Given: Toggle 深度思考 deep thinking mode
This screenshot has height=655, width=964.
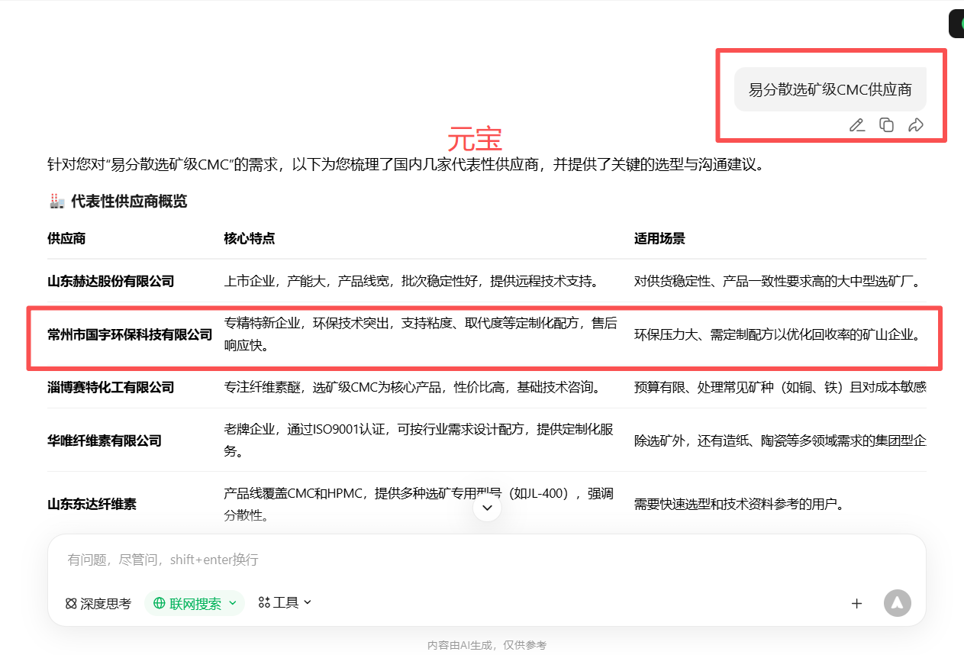Looking at the screenshot, I should click(98, 603).
